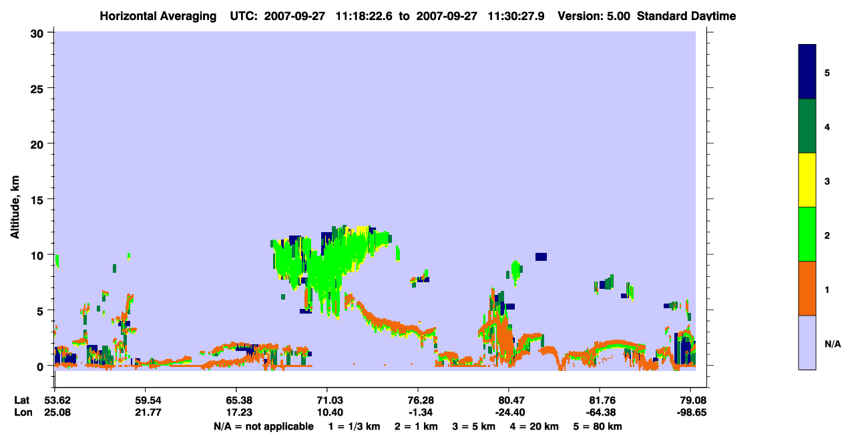The height and width of the screenshot is (445, 868).
Task: Click legend text 'N/A = not applicable'
Action: (x=263, y=426)
